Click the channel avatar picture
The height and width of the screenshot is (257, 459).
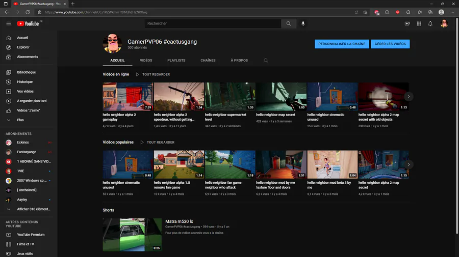[112, 44]
